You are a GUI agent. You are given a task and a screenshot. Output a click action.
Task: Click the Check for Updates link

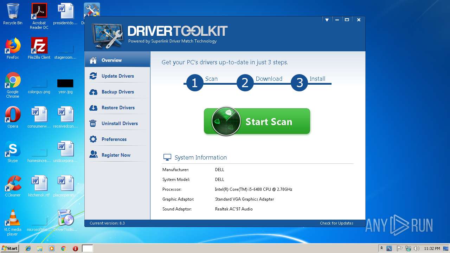(x=336, y=223)
